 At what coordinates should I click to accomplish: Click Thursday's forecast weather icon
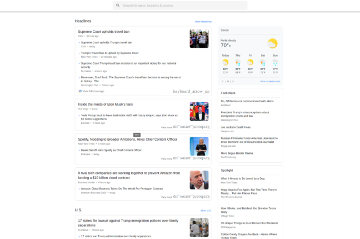[x=238, y=62]
